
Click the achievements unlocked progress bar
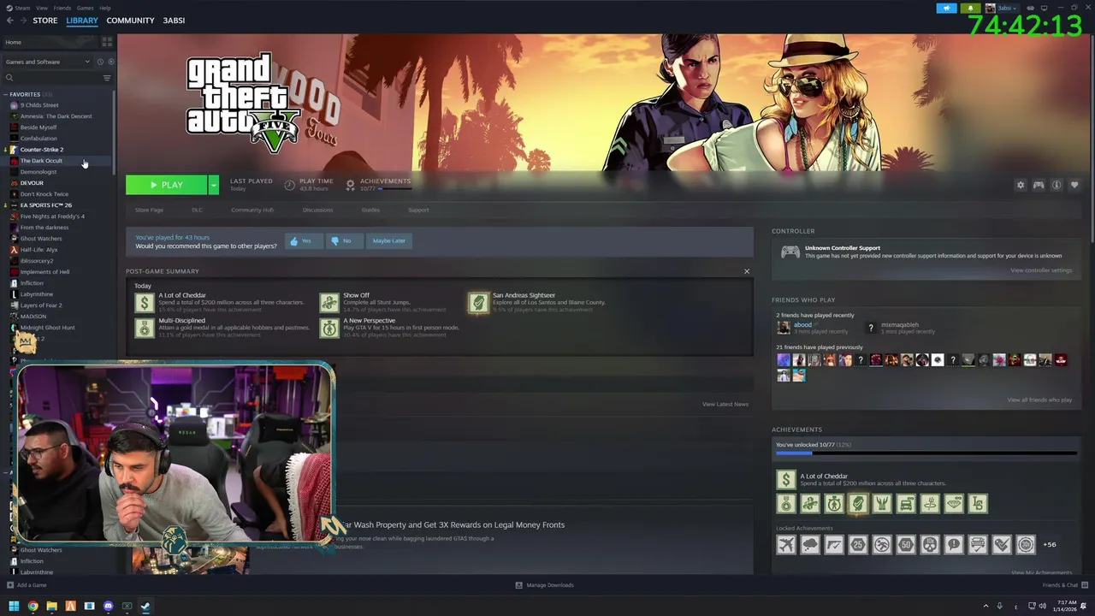[x=926, y=453]
